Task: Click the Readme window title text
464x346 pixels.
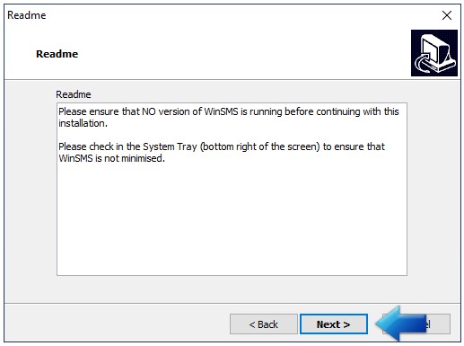Action: tap(27, 15)
